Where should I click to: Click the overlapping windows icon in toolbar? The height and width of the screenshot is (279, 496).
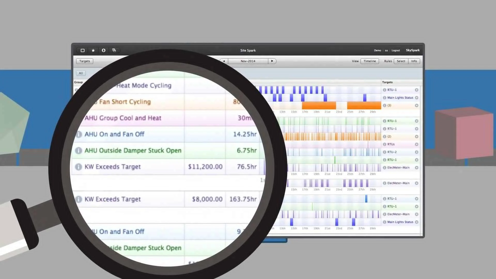point(114,50)
